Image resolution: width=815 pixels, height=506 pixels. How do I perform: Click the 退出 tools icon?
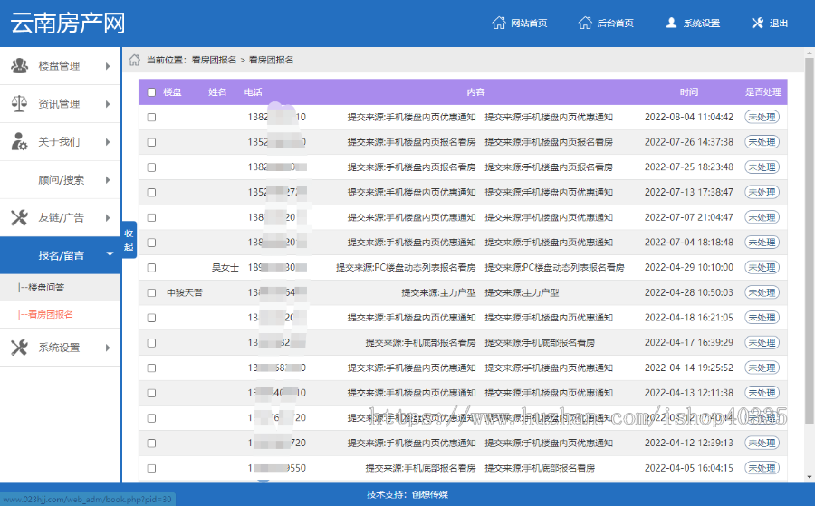(x=757, y=23)
